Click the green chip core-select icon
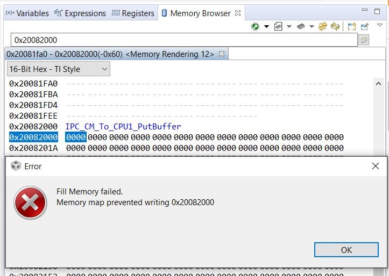 pyautogui.click(x=255, y=26)
